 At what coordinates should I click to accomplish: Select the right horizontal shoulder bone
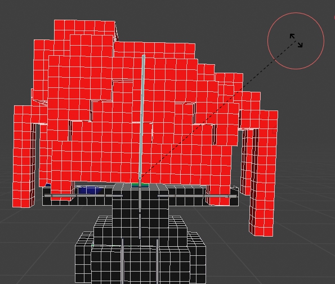click(x=198, y=196)
